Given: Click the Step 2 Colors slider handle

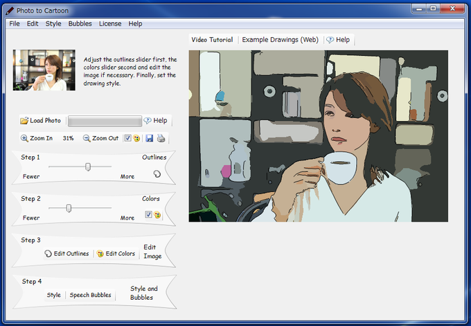Looking at the screenshot, I should tap(69, 208).
